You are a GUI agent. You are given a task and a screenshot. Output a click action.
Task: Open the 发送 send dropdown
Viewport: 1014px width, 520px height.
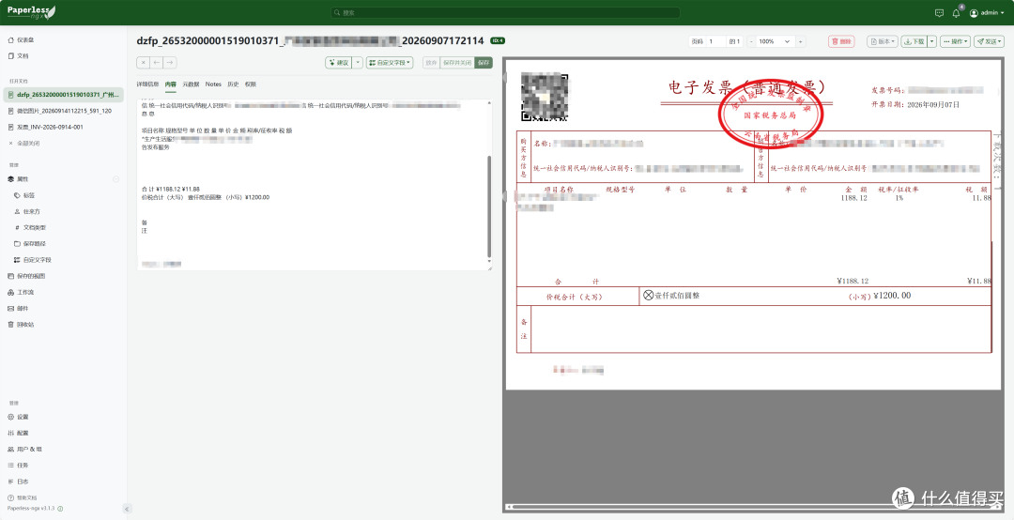990,41
